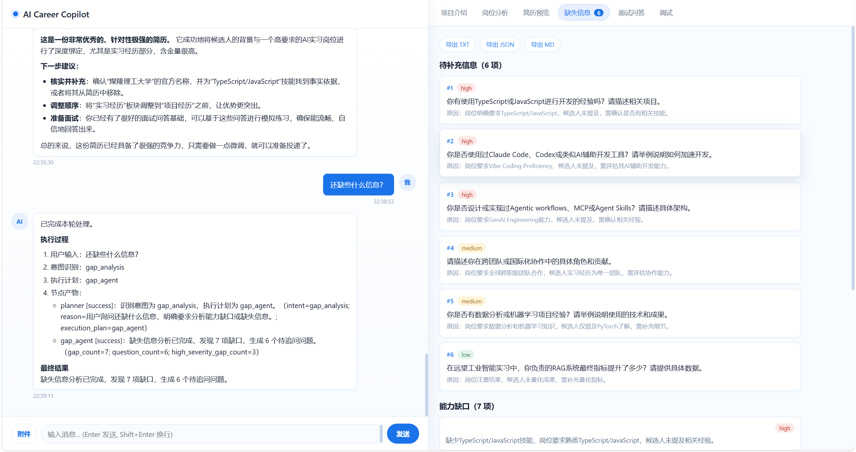This screenshot has width=856, height=452.
Task: Click the timestamp 22:38:53
Action: pos(383,201)
